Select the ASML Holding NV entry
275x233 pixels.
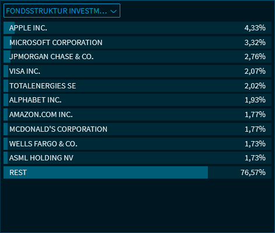click(x=137, y=157)
